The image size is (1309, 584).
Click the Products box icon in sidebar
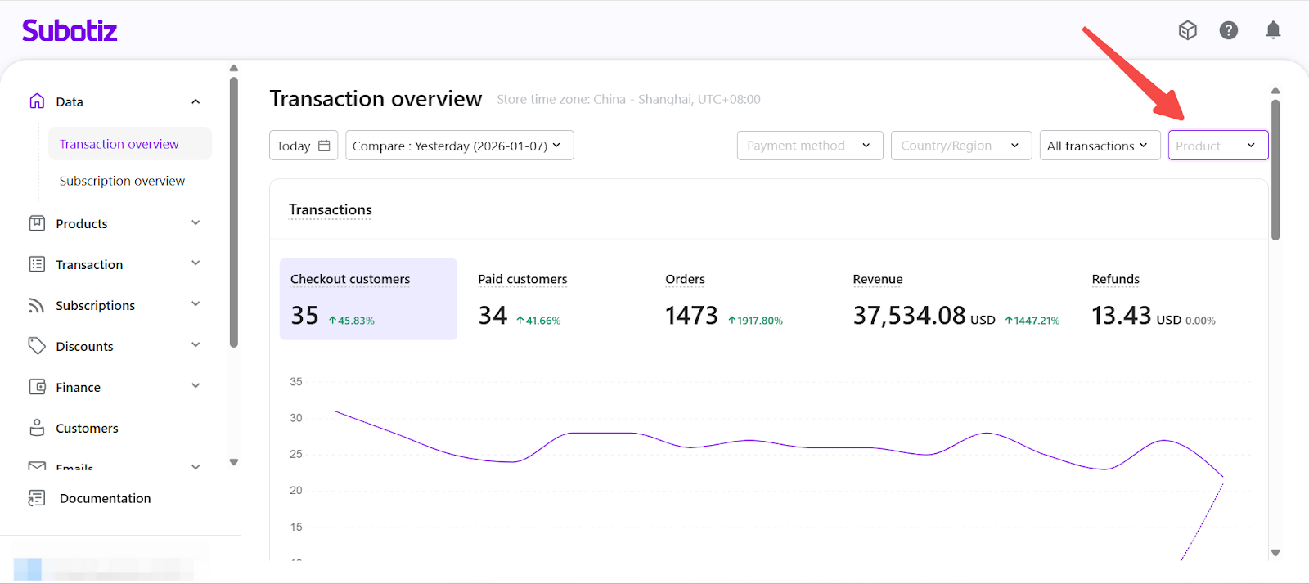coord(37,223)
